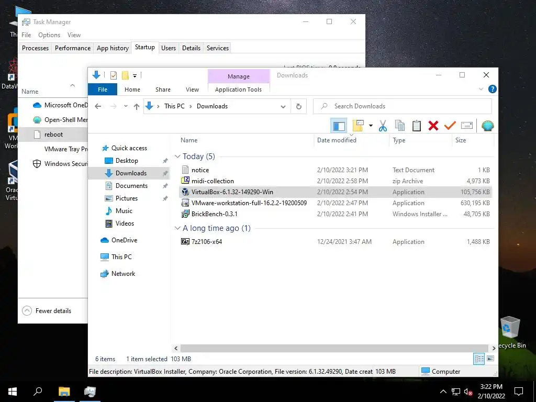The height and width of the screenshot is (402, 536).
Task: Collapse the Today (5) group
Action: (x=177, y=157)
